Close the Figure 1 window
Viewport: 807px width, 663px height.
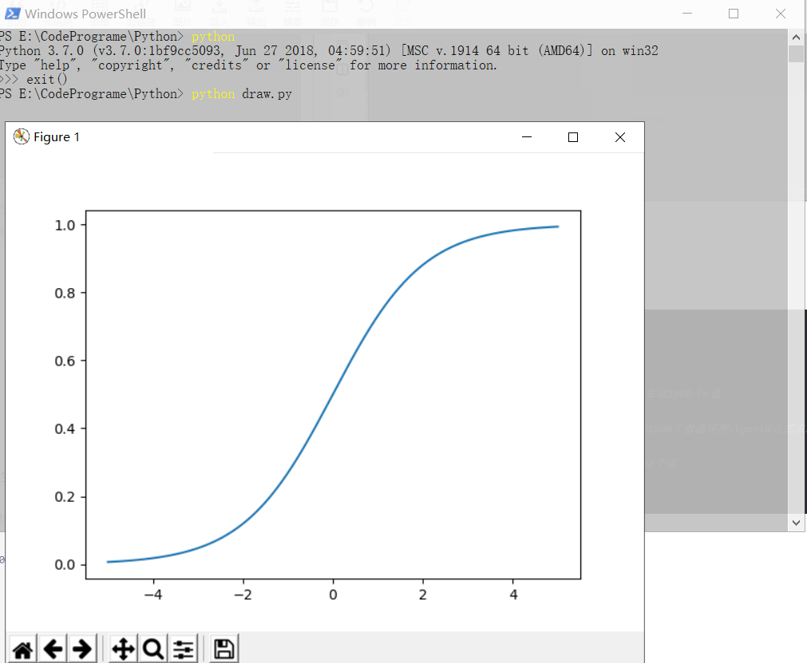[x=620, y=137]
